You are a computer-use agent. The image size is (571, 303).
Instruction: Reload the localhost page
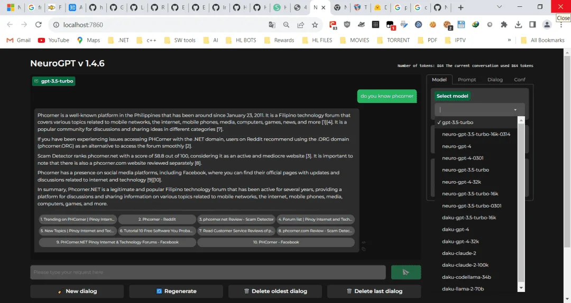point(38,25)
